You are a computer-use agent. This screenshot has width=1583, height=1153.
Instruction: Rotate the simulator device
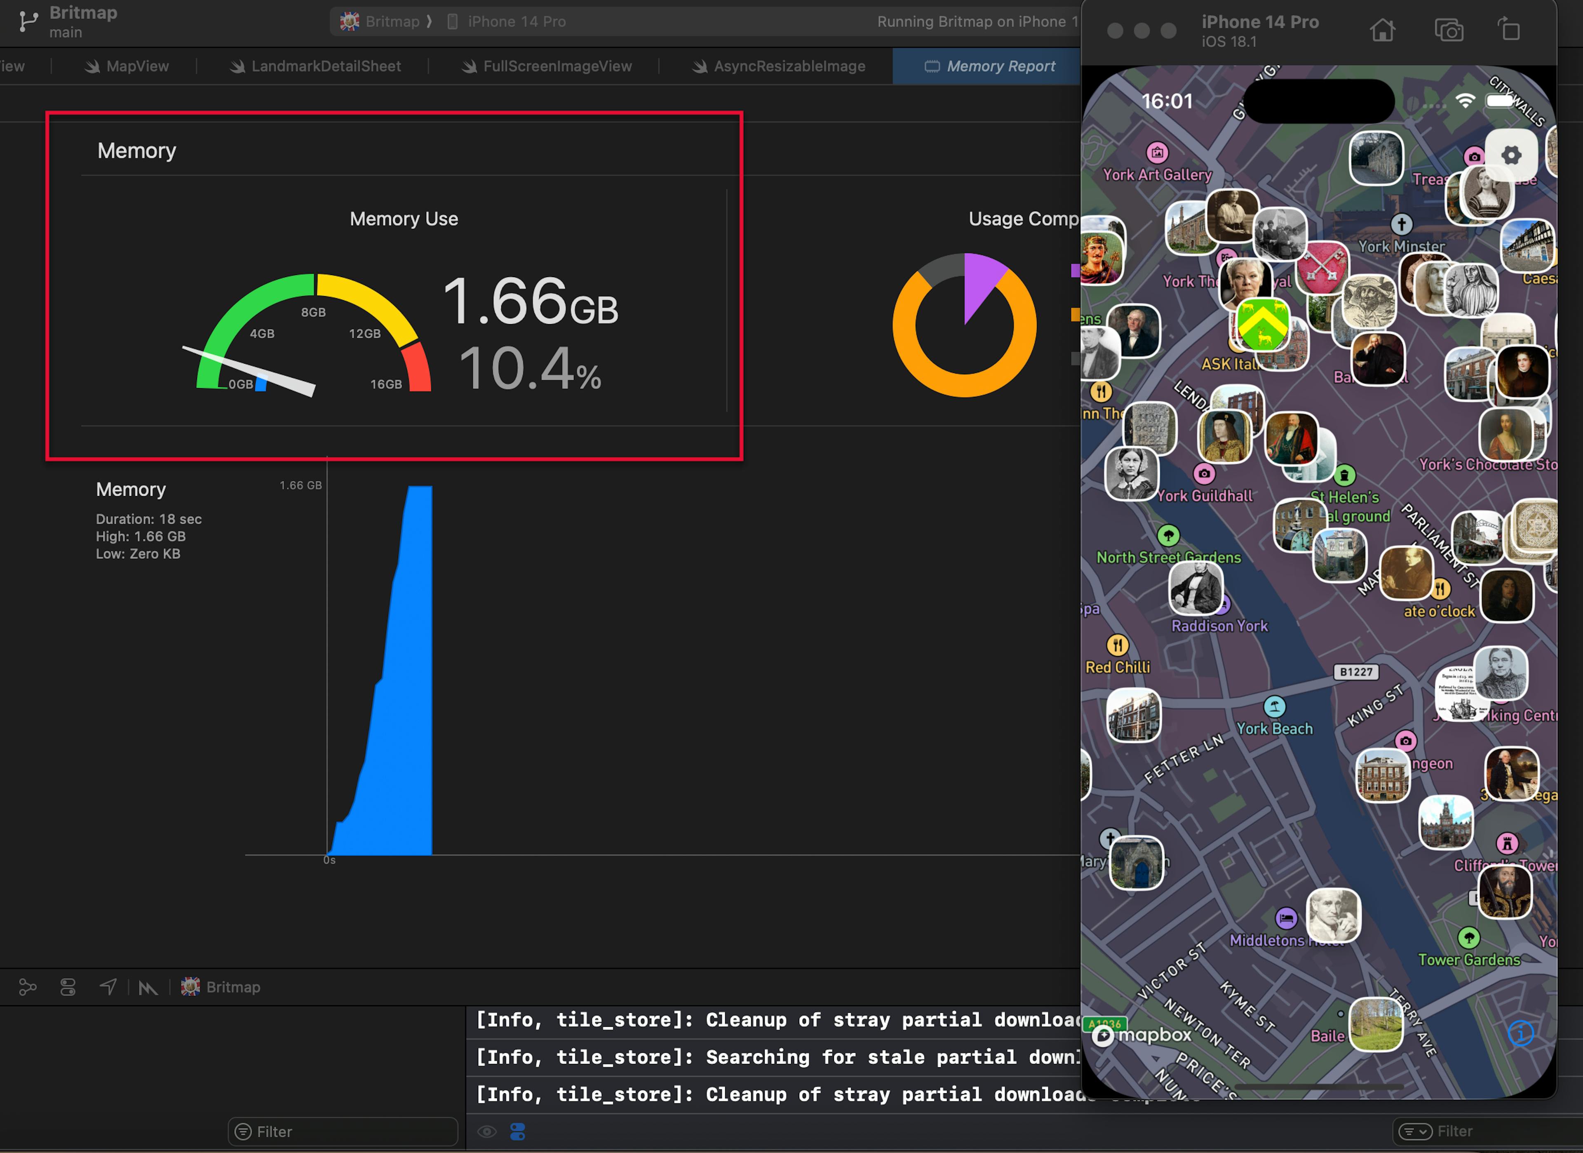coord(1508,31)
